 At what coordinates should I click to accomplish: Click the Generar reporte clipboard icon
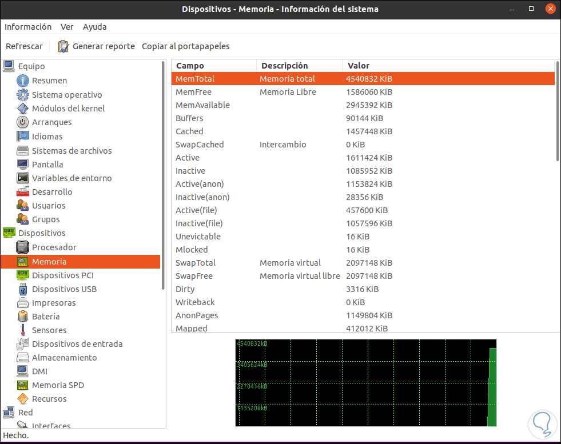pos(63,46)
